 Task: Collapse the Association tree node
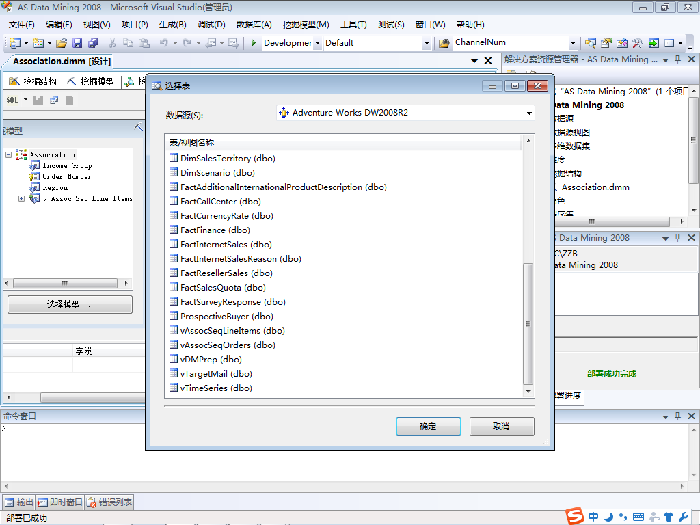click(x=8, y=155)
